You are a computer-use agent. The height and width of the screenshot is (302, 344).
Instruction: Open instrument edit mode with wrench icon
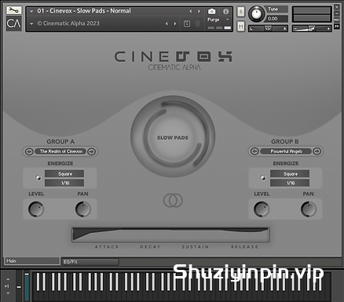point(13,10)
